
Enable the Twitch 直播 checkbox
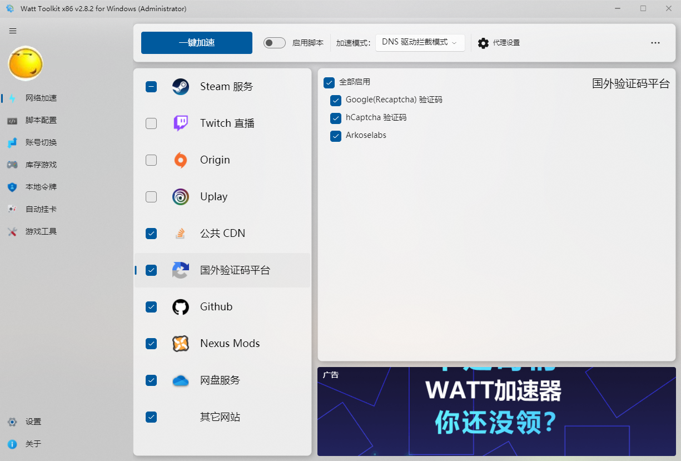[x=151, y=123]
